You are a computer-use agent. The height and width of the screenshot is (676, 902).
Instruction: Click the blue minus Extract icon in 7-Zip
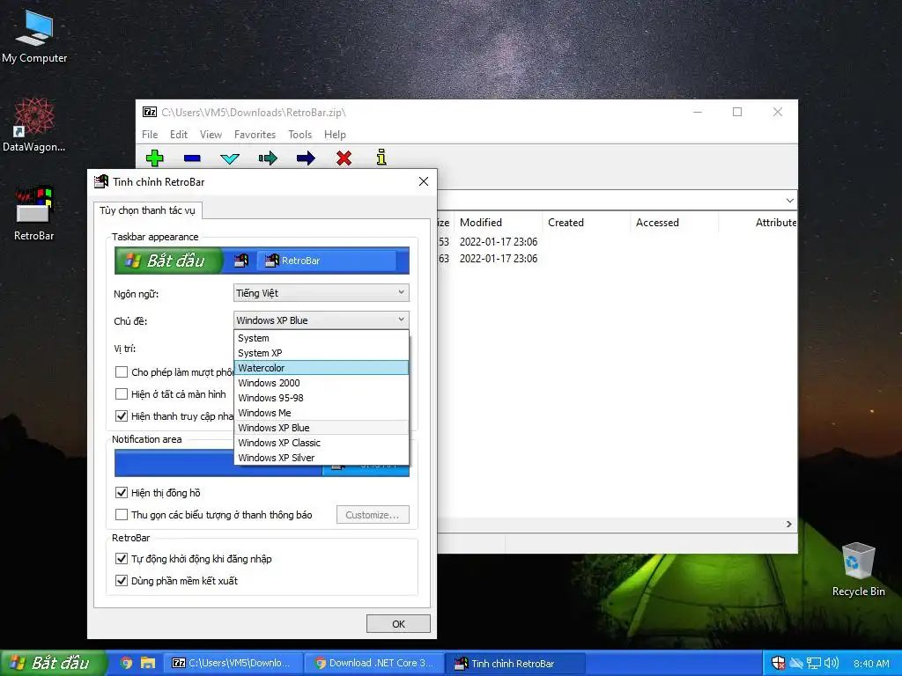coord(192,158)
